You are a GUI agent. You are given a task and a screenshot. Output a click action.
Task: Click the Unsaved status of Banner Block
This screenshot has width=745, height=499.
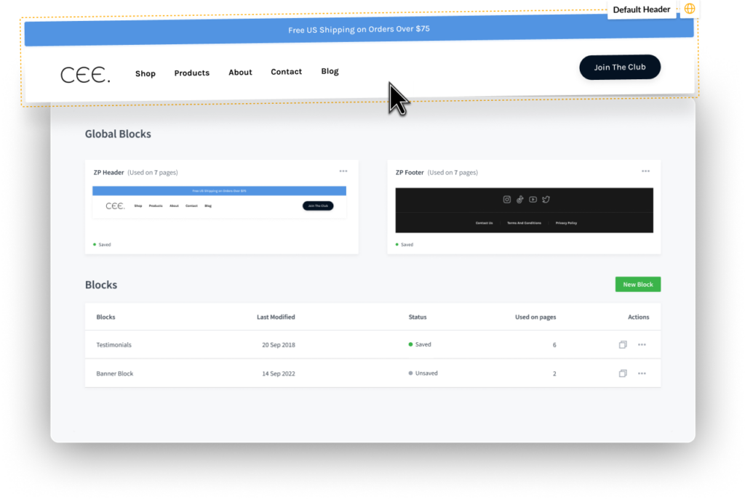pos(423,373)
